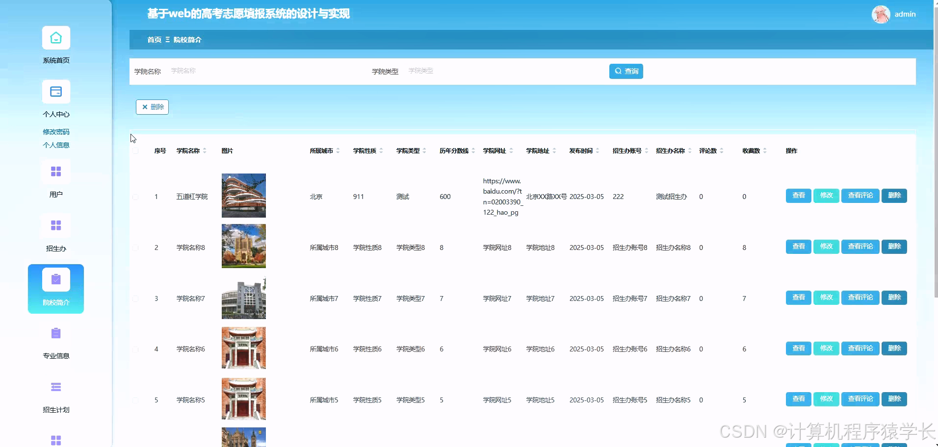Click the magnifier icon on 查询 button
The width and height of the screenshot is (938, 447).
[x=618, y=71]
